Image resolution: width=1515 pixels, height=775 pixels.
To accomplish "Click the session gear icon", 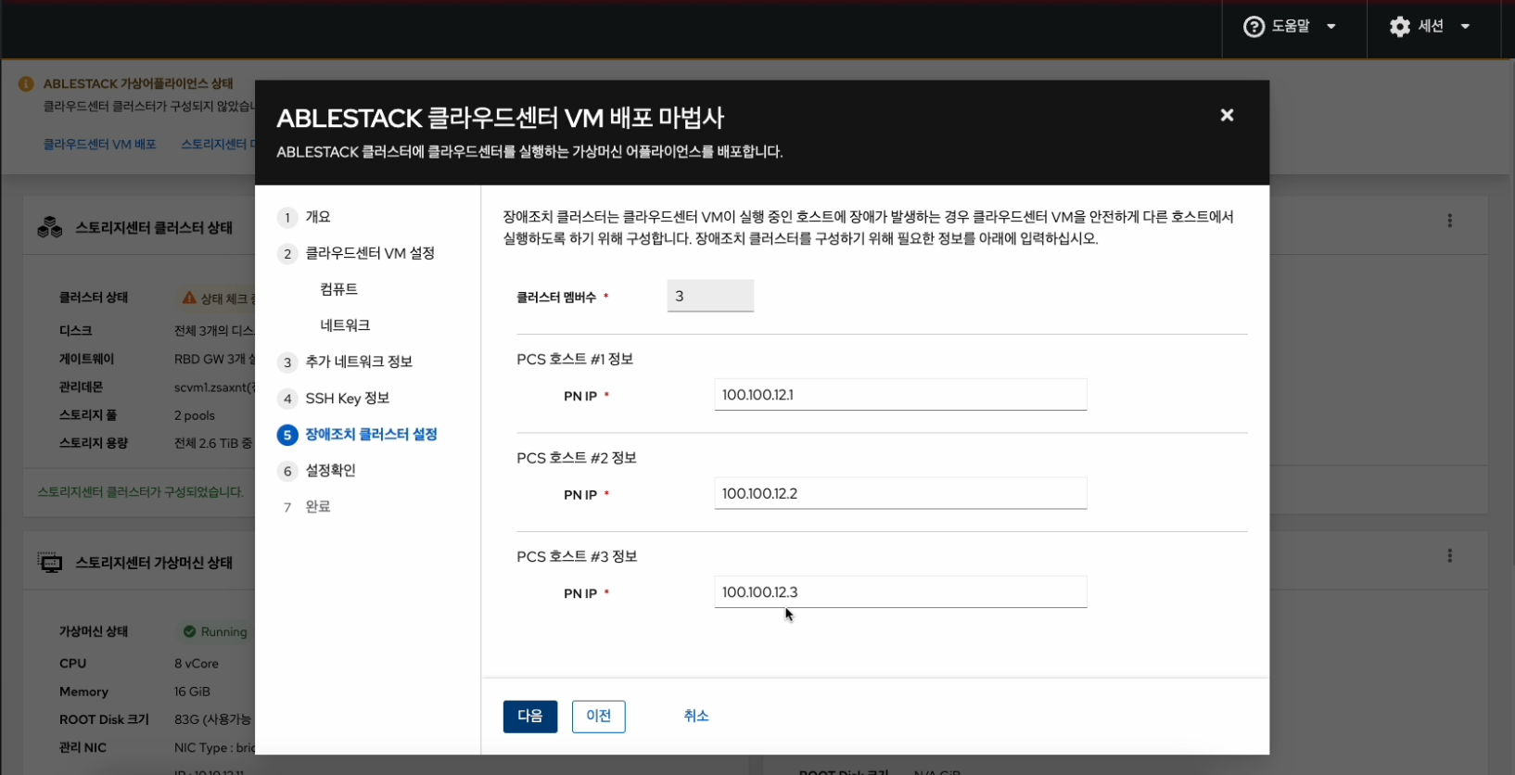I will pyautogui.click(x=1399, y=27).
